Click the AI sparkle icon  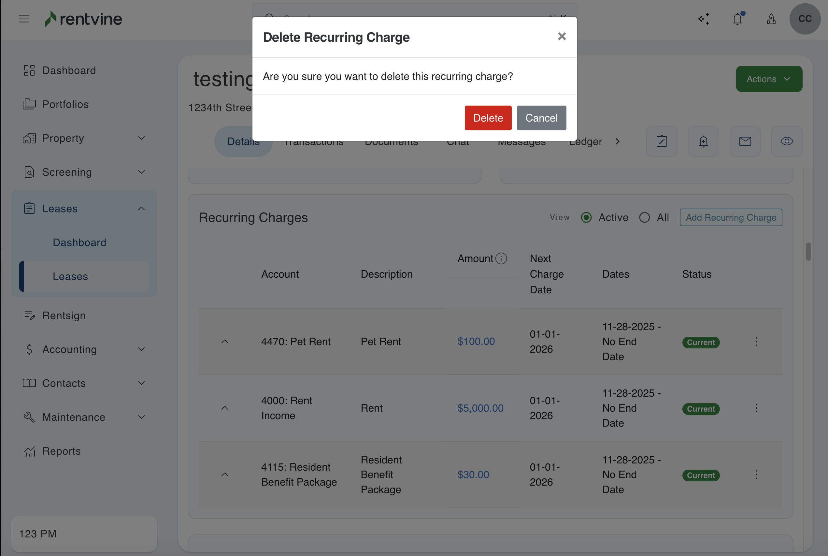tap(704, 19)
